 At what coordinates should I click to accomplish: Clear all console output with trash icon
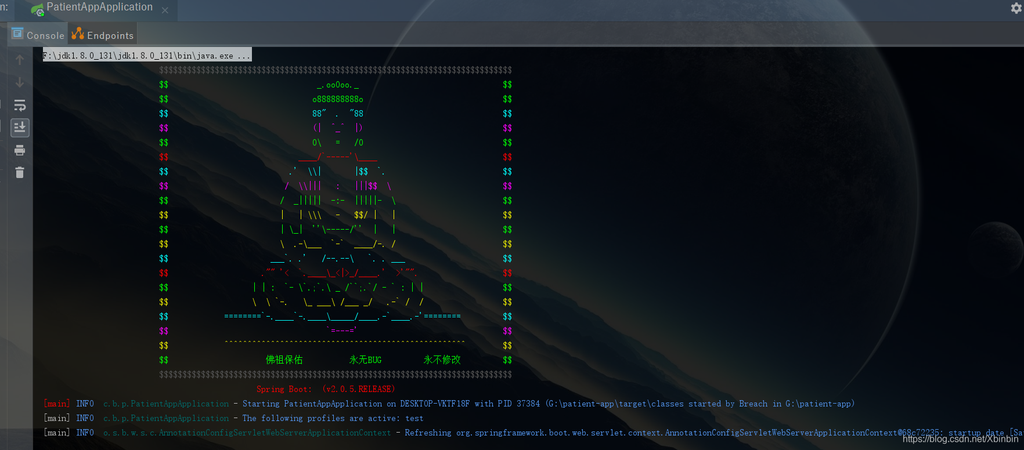pyautogui.click(x=20, y=172)
